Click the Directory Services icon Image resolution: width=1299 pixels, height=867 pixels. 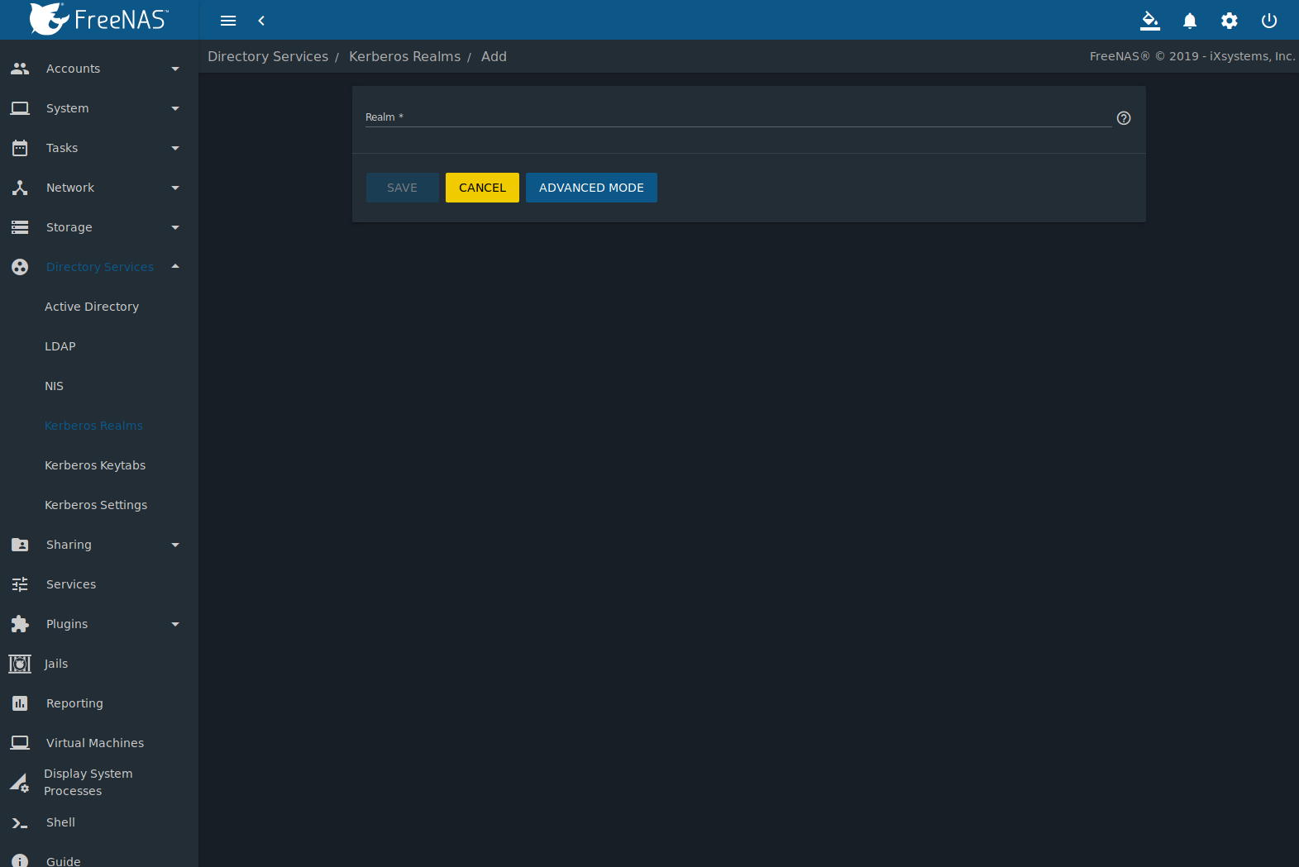(20, 267)
